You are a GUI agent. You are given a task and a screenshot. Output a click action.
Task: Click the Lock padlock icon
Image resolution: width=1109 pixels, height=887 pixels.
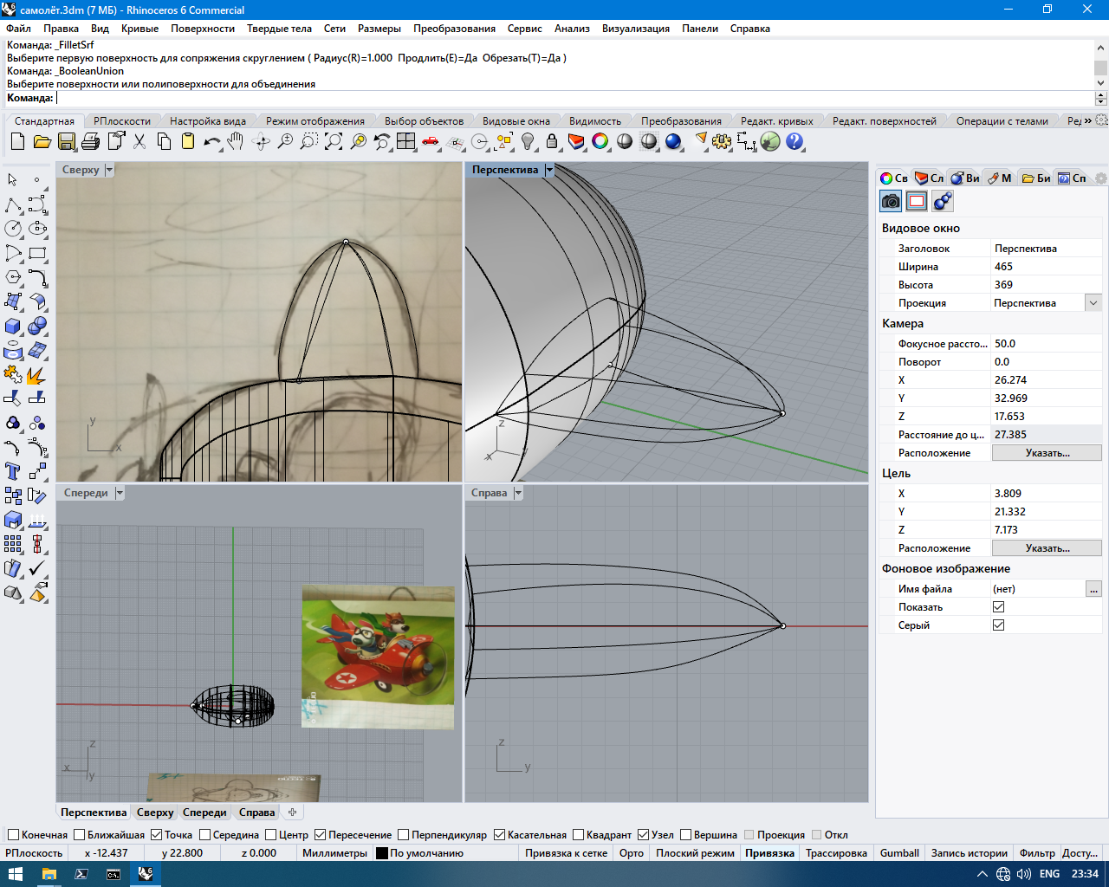click(552, 141)
